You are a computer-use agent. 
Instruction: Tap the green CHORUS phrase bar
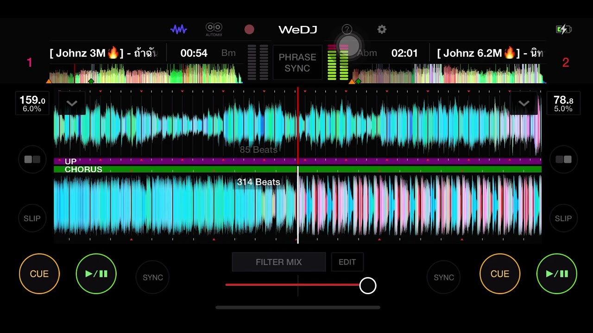click(x=297, y=169)
